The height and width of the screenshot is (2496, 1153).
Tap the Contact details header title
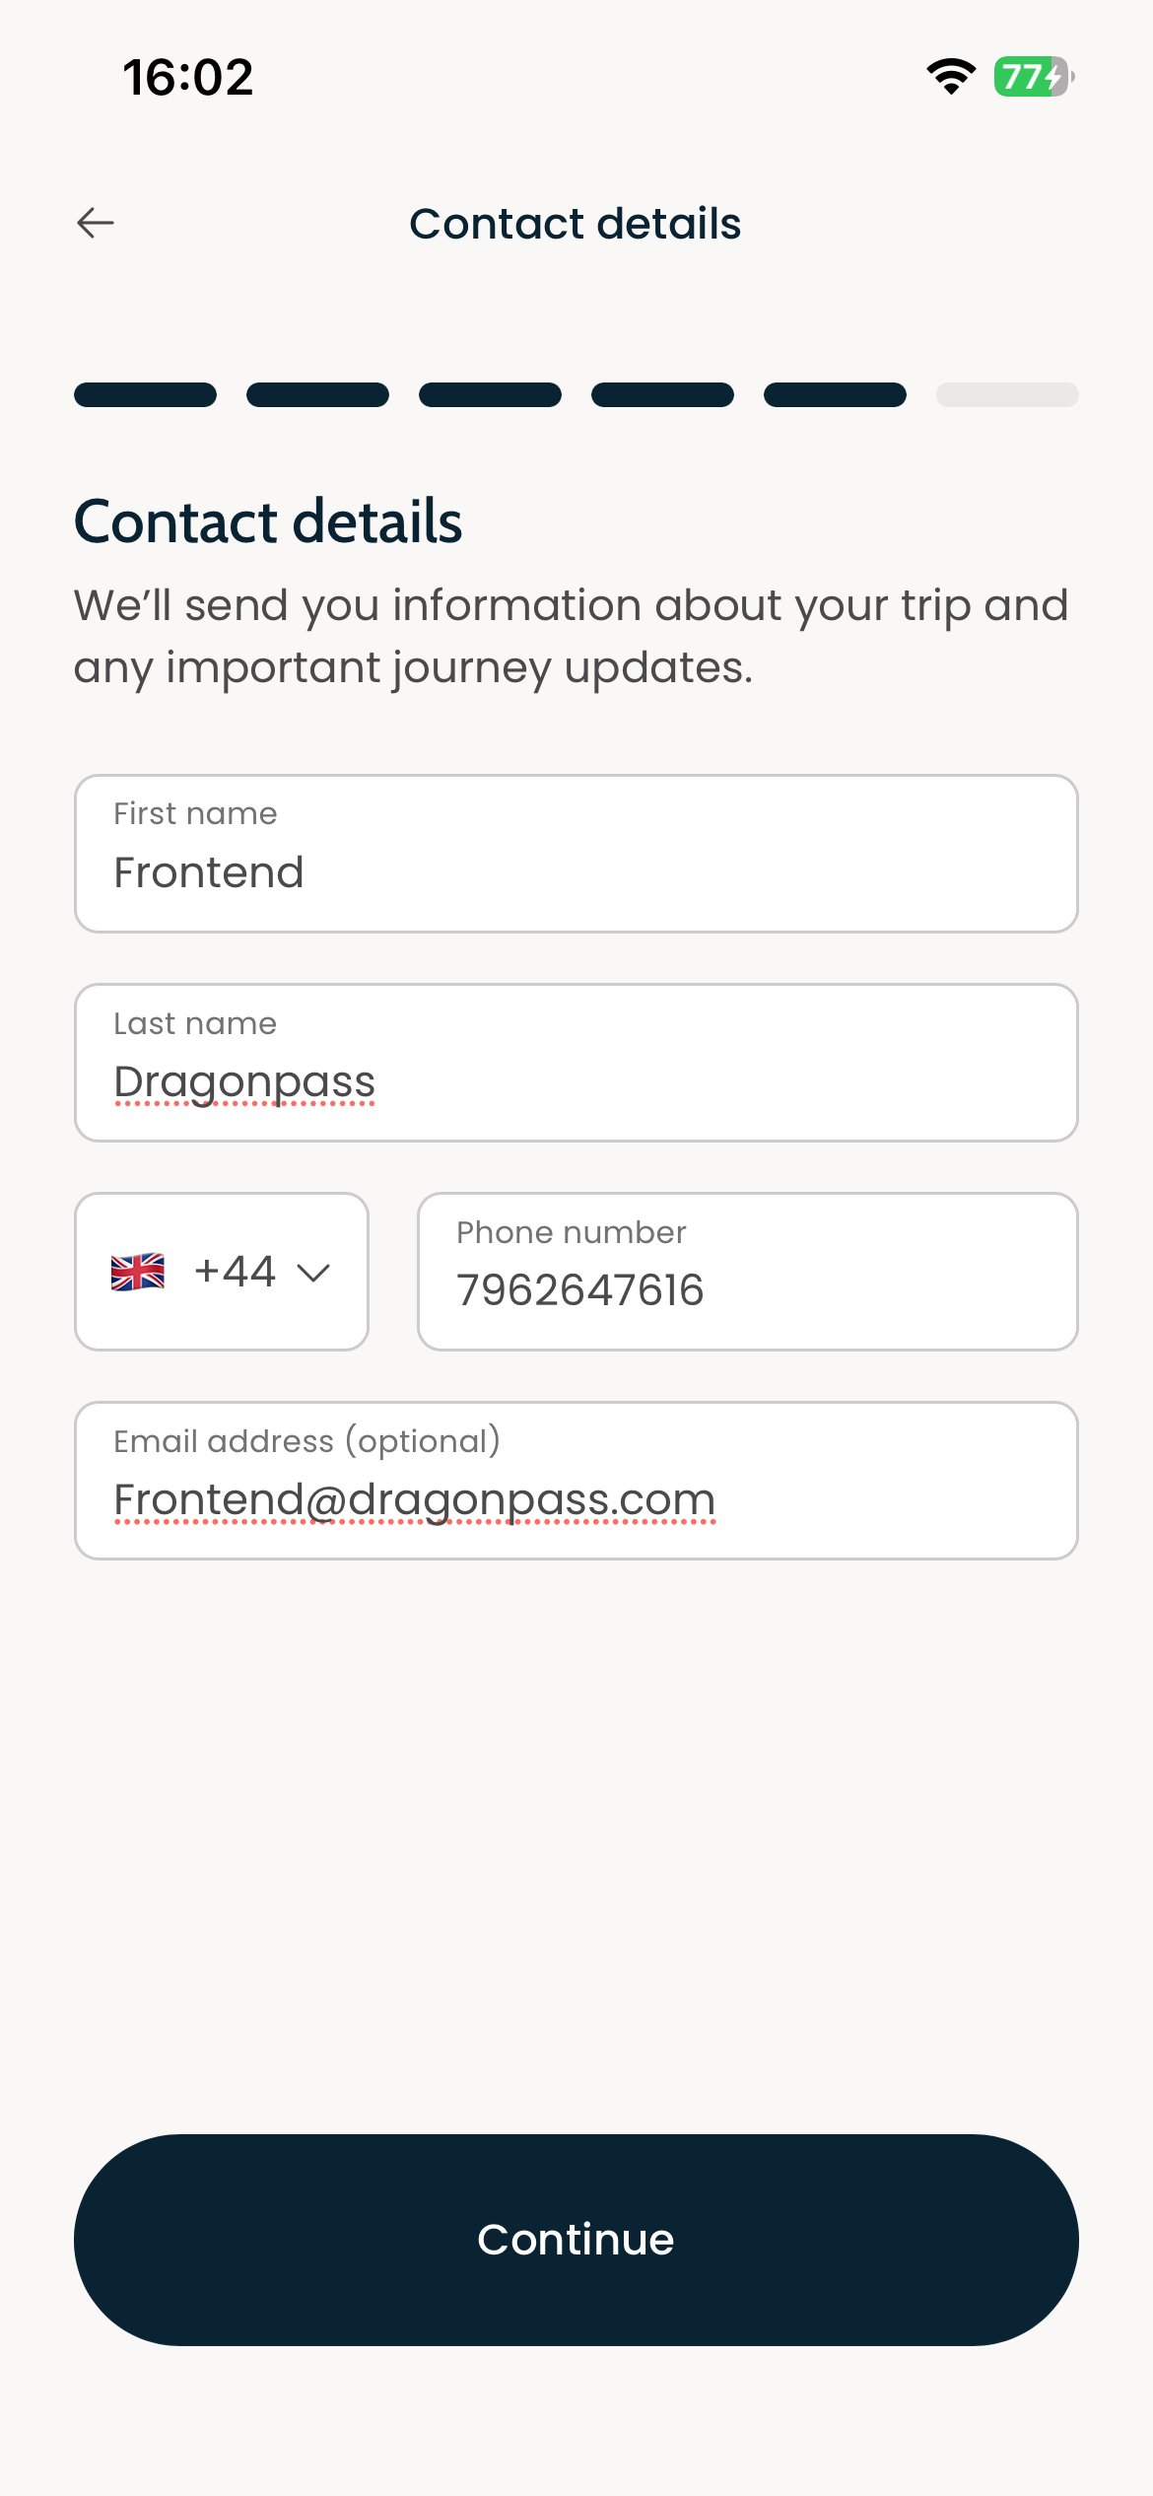click(x=576, y=224)
